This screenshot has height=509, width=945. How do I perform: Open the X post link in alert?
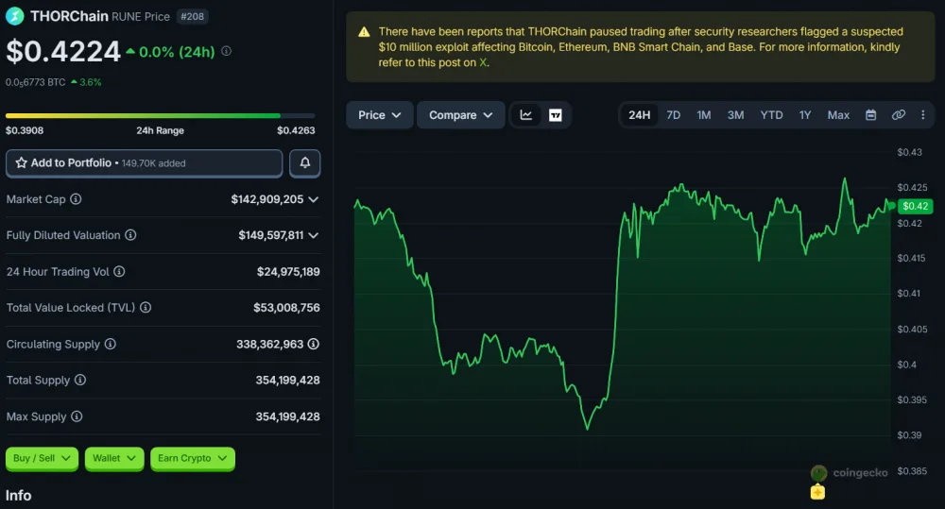coord(483,62)
